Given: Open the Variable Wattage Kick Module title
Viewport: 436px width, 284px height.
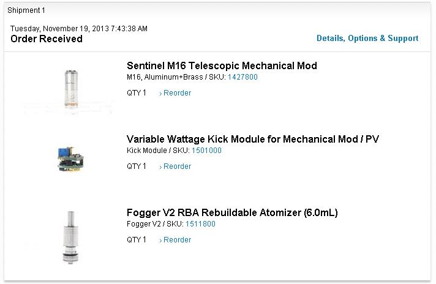Looking at the screenshot, I should click(x=253, y=139).
